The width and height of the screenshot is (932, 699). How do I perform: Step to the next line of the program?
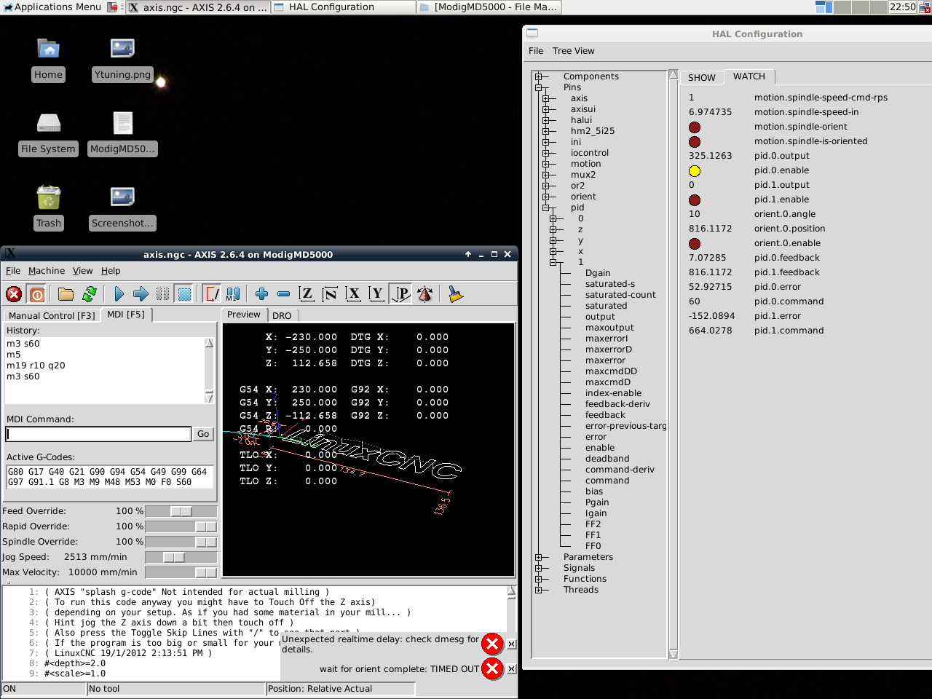[x=141, y=294]
